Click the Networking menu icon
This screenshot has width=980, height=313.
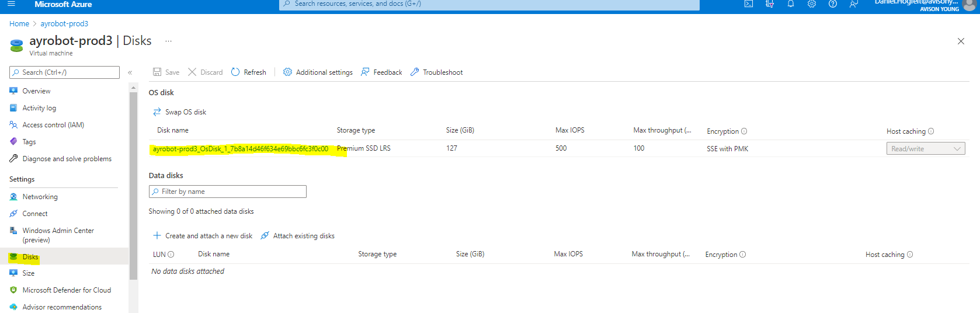click(13, 197)
